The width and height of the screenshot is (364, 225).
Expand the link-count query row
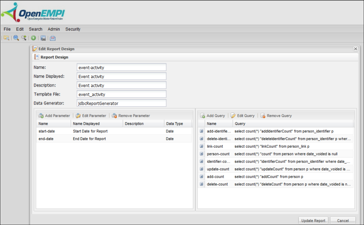[x=201, y=146]
